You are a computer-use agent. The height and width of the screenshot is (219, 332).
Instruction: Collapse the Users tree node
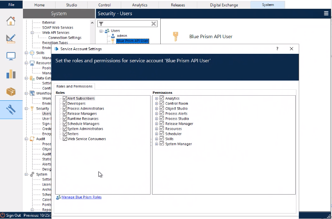(101, 31)
